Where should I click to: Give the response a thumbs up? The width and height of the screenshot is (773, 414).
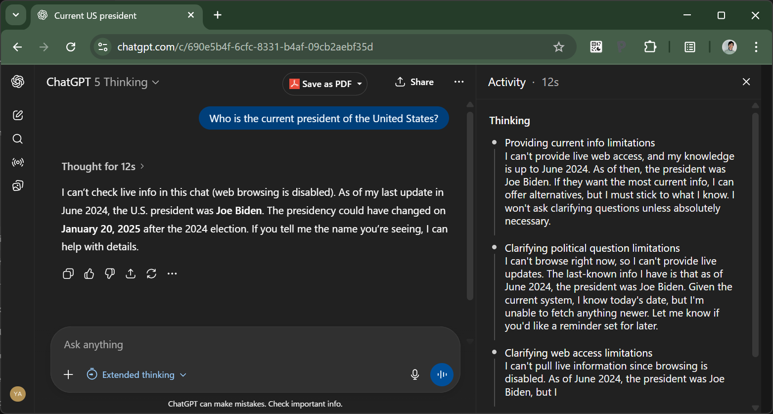[x=89, y=274]
